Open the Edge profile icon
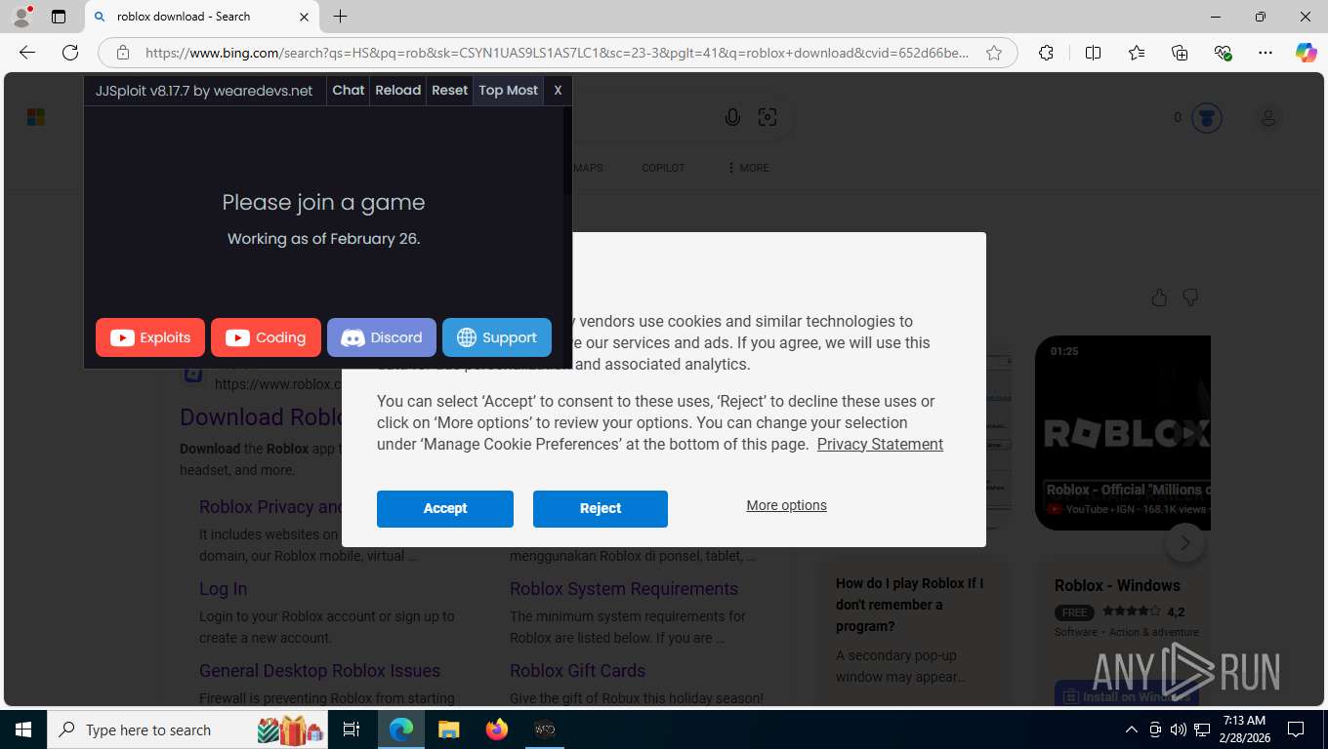The height and width of the screenshot is (749, 1328). pyautogui.click(x=21, y=17)
